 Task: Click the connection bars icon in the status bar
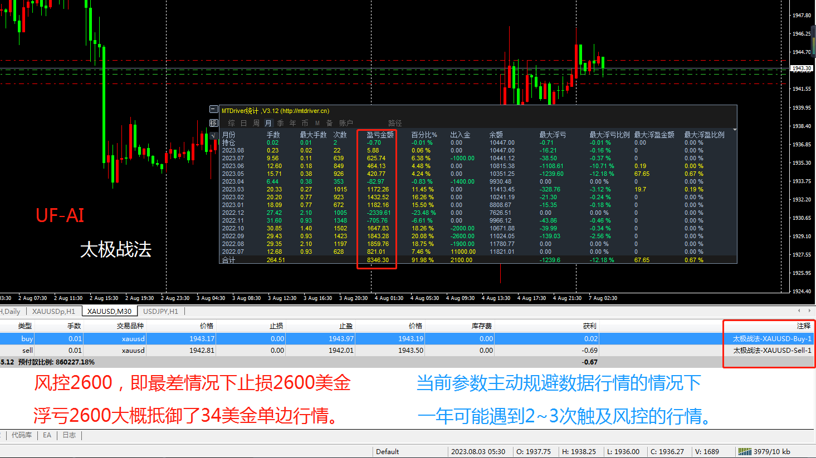745,451
